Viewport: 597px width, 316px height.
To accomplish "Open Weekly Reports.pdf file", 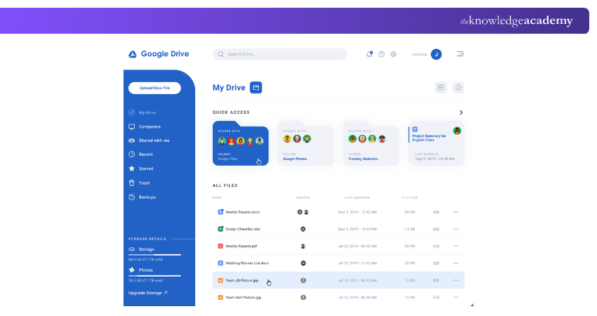I will (x=242, y=246).
